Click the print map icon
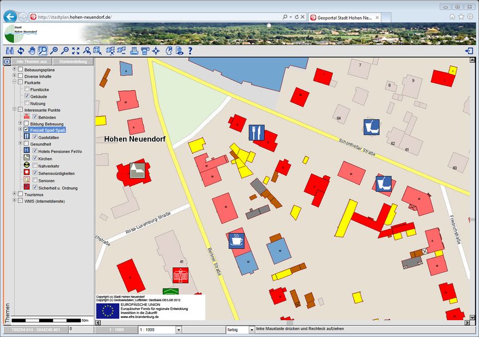The width and height of the screenshot is (479, 337). [x=134, y=51]
